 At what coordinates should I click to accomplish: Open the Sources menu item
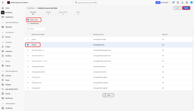tap(8, 37)
